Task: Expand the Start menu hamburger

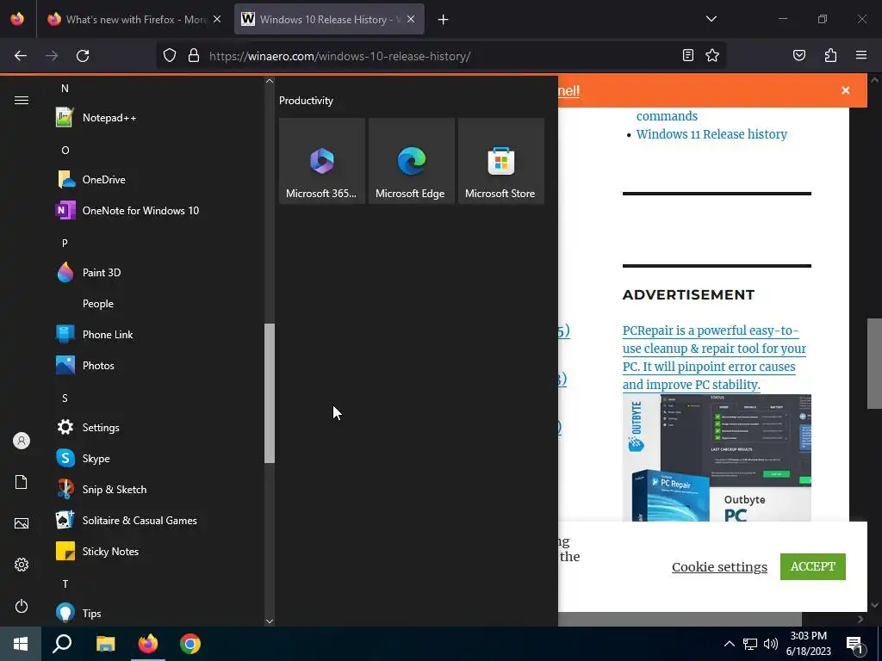Action: [22, 100]
